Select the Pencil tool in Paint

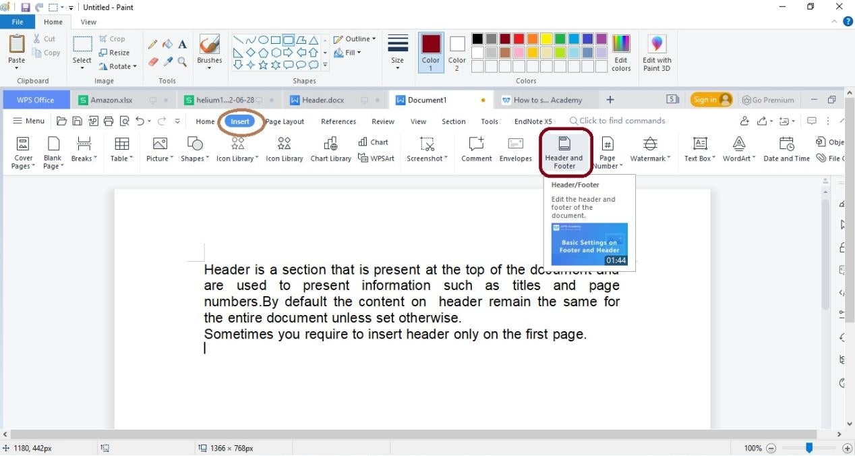point(152,45)
